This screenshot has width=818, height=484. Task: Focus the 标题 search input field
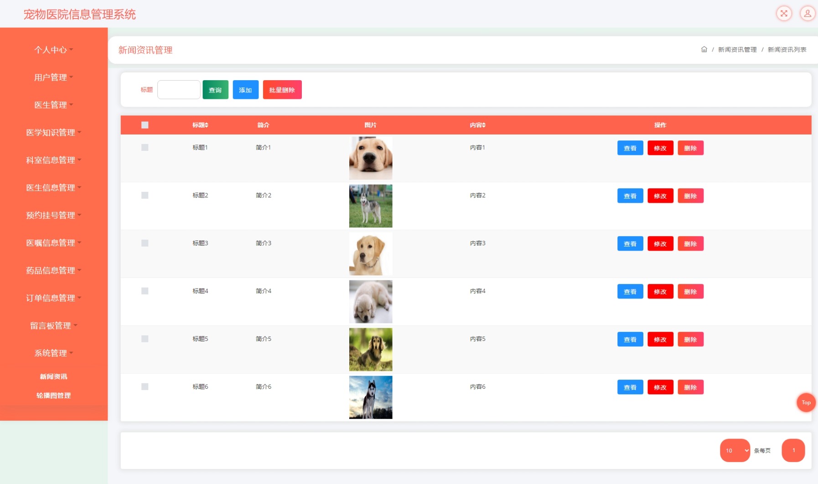click(179, 90)
